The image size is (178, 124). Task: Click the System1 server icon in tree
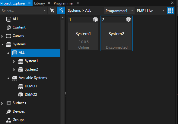pyautogui.click(x=21, y=61)
